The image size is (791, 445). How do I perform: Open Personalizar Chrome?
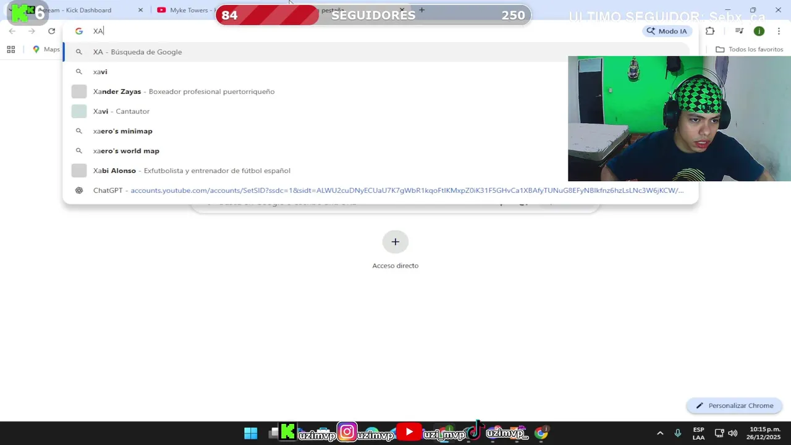click(734, 405)
